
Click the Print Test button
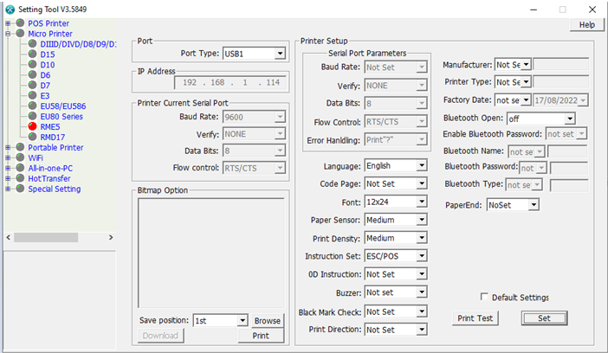tap(475, 318)
